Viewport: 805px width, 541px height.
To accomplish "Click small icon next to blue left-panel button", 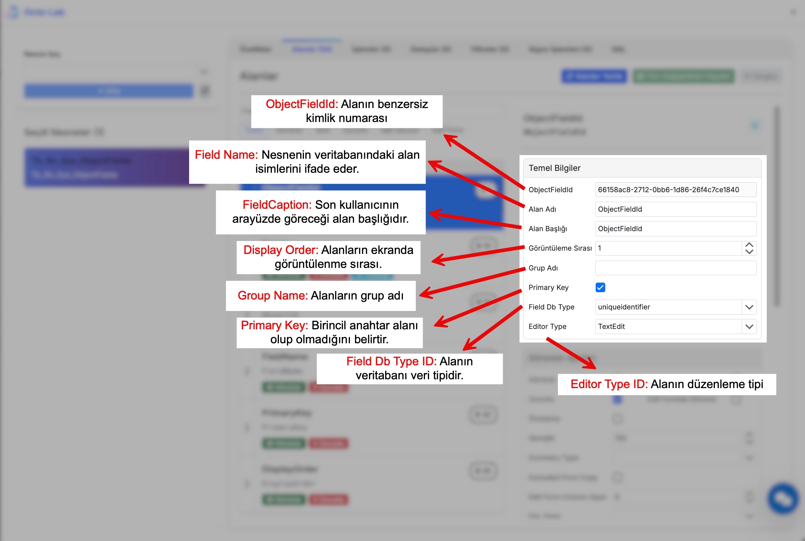I will point(205,90).
